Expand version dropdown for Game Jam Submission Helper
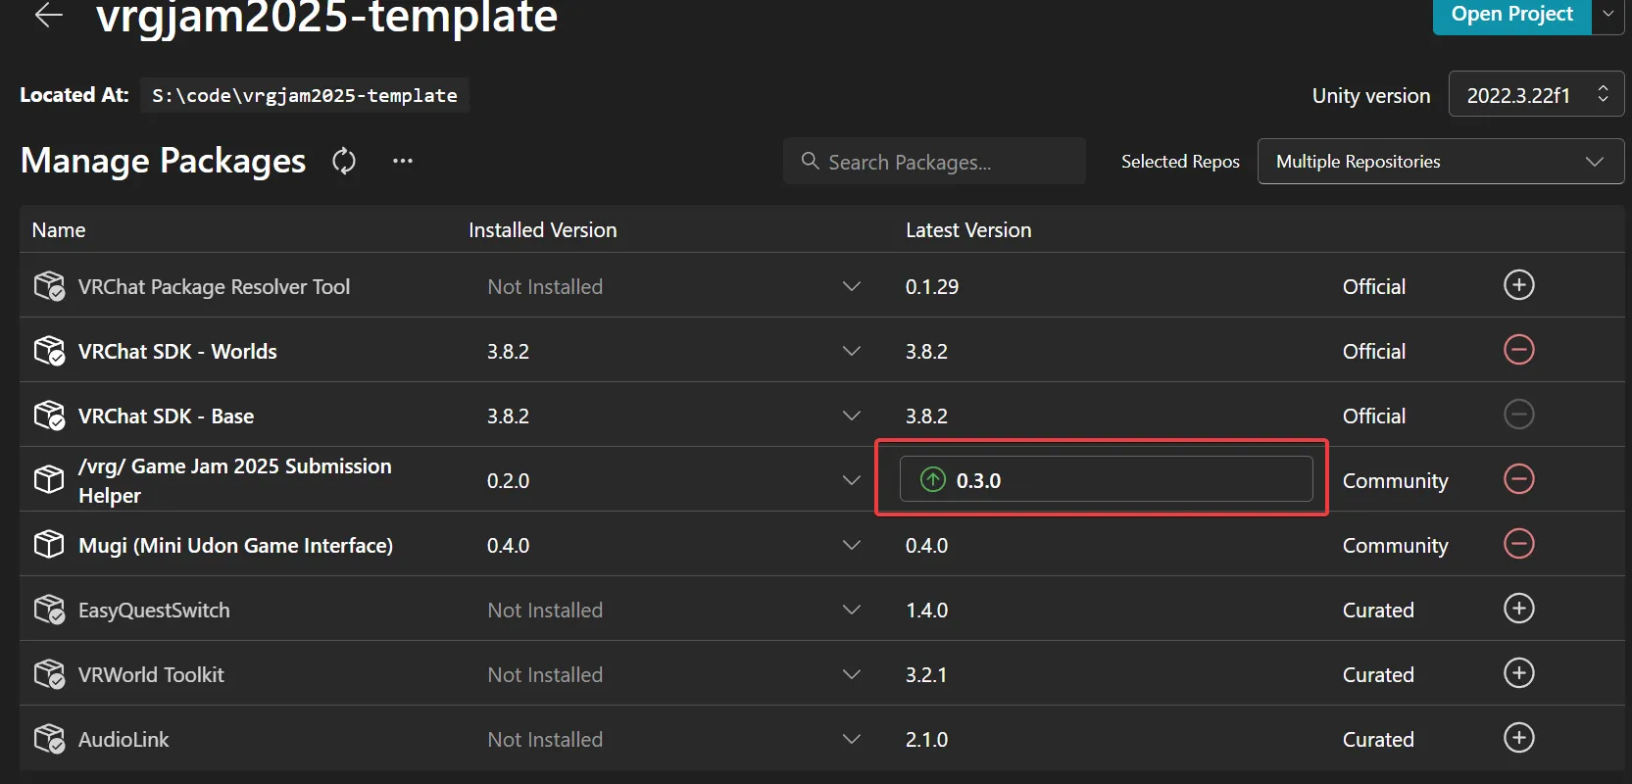This screenshot has height=784, width=1632. point(852,480)
